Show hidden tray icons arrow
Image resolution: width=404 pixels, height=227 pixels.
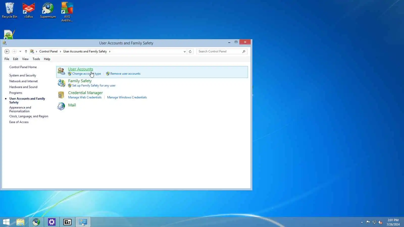pyautogui.click(x=362, y=222)
